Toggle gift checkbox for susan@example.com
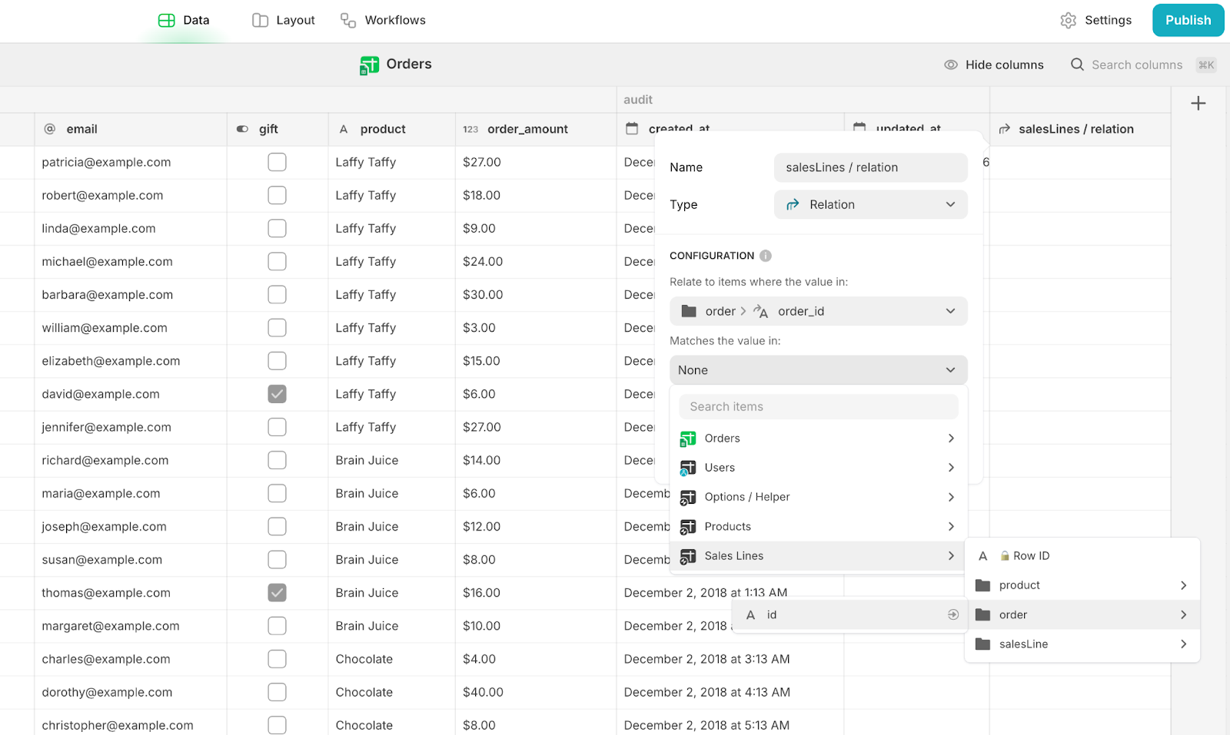The width and height of the screenshot is (1230, 735). [277, 560]
